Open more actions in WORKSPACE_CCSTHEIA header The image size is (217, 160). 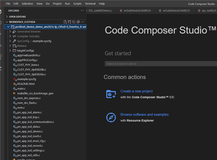point(83,22)
